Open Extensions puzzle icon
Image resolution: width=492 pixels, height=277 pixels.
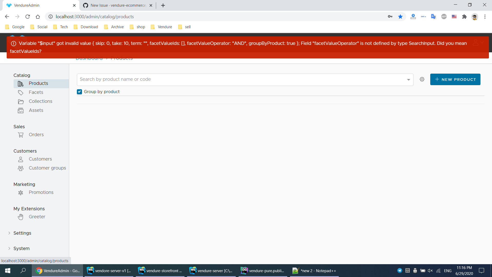[464, 17]
